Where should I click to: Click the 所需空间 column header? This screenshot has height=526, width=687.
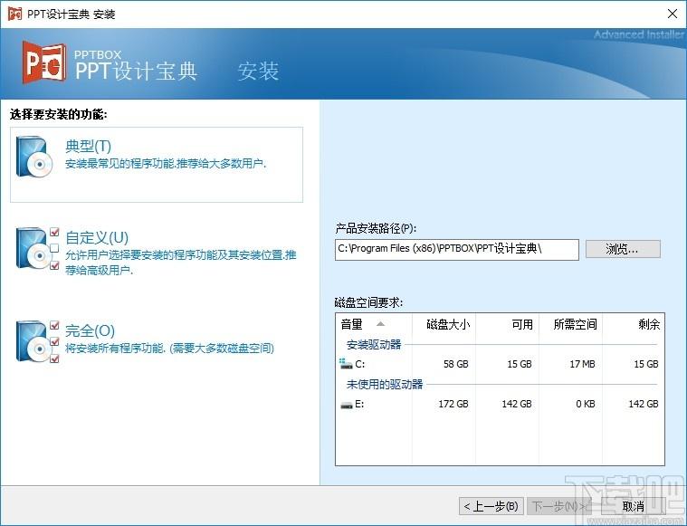(x=571, y=324)
